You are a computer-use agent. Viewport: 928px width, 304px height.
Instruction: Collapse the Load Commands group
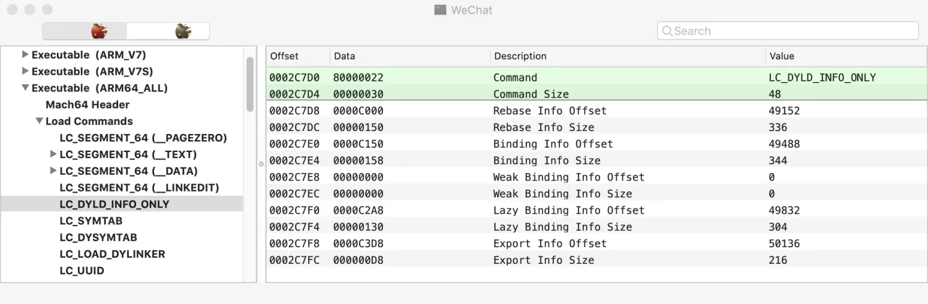pos(40,121)
